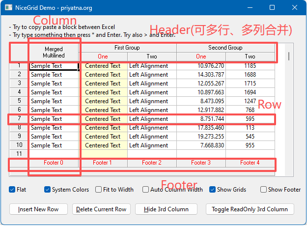Viewport: 307px width, 226px height.
Task: Select row header number 2
Action: [x=19, y=74]
